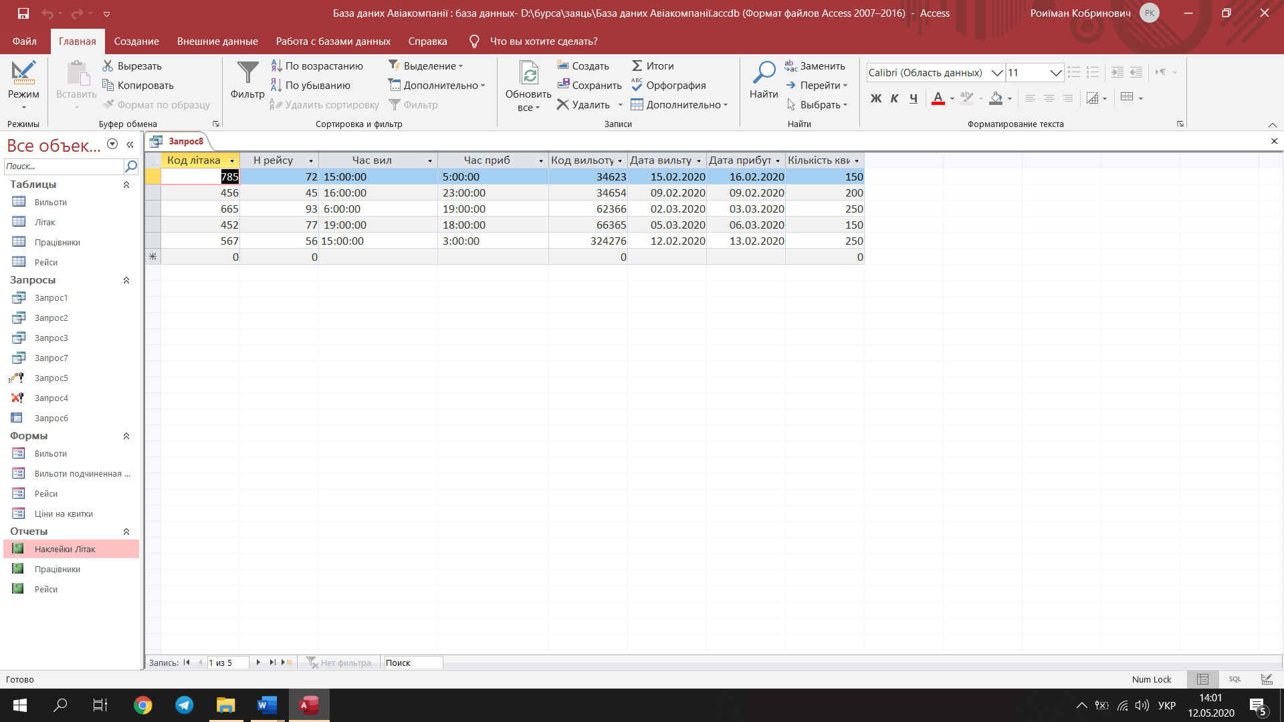
Task: Toggle bold text formatting
Action: pos(876,98)
